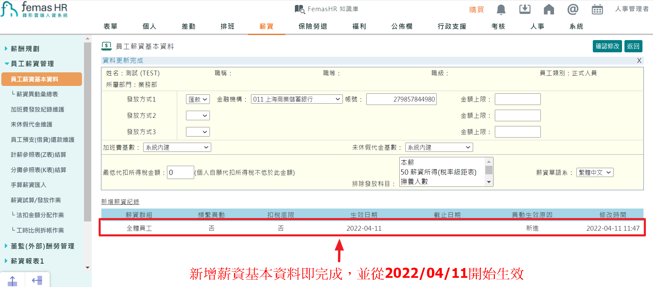Expand the 薪資報表1 section
Screen dimensions: 653x287
pyautogui.click(x=27, y=261)
